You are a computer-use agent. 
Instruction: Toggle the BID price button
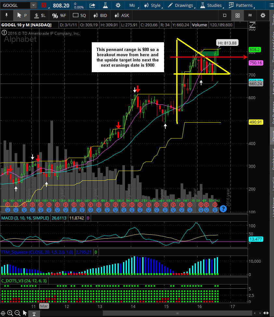click(x=100, y=15)
